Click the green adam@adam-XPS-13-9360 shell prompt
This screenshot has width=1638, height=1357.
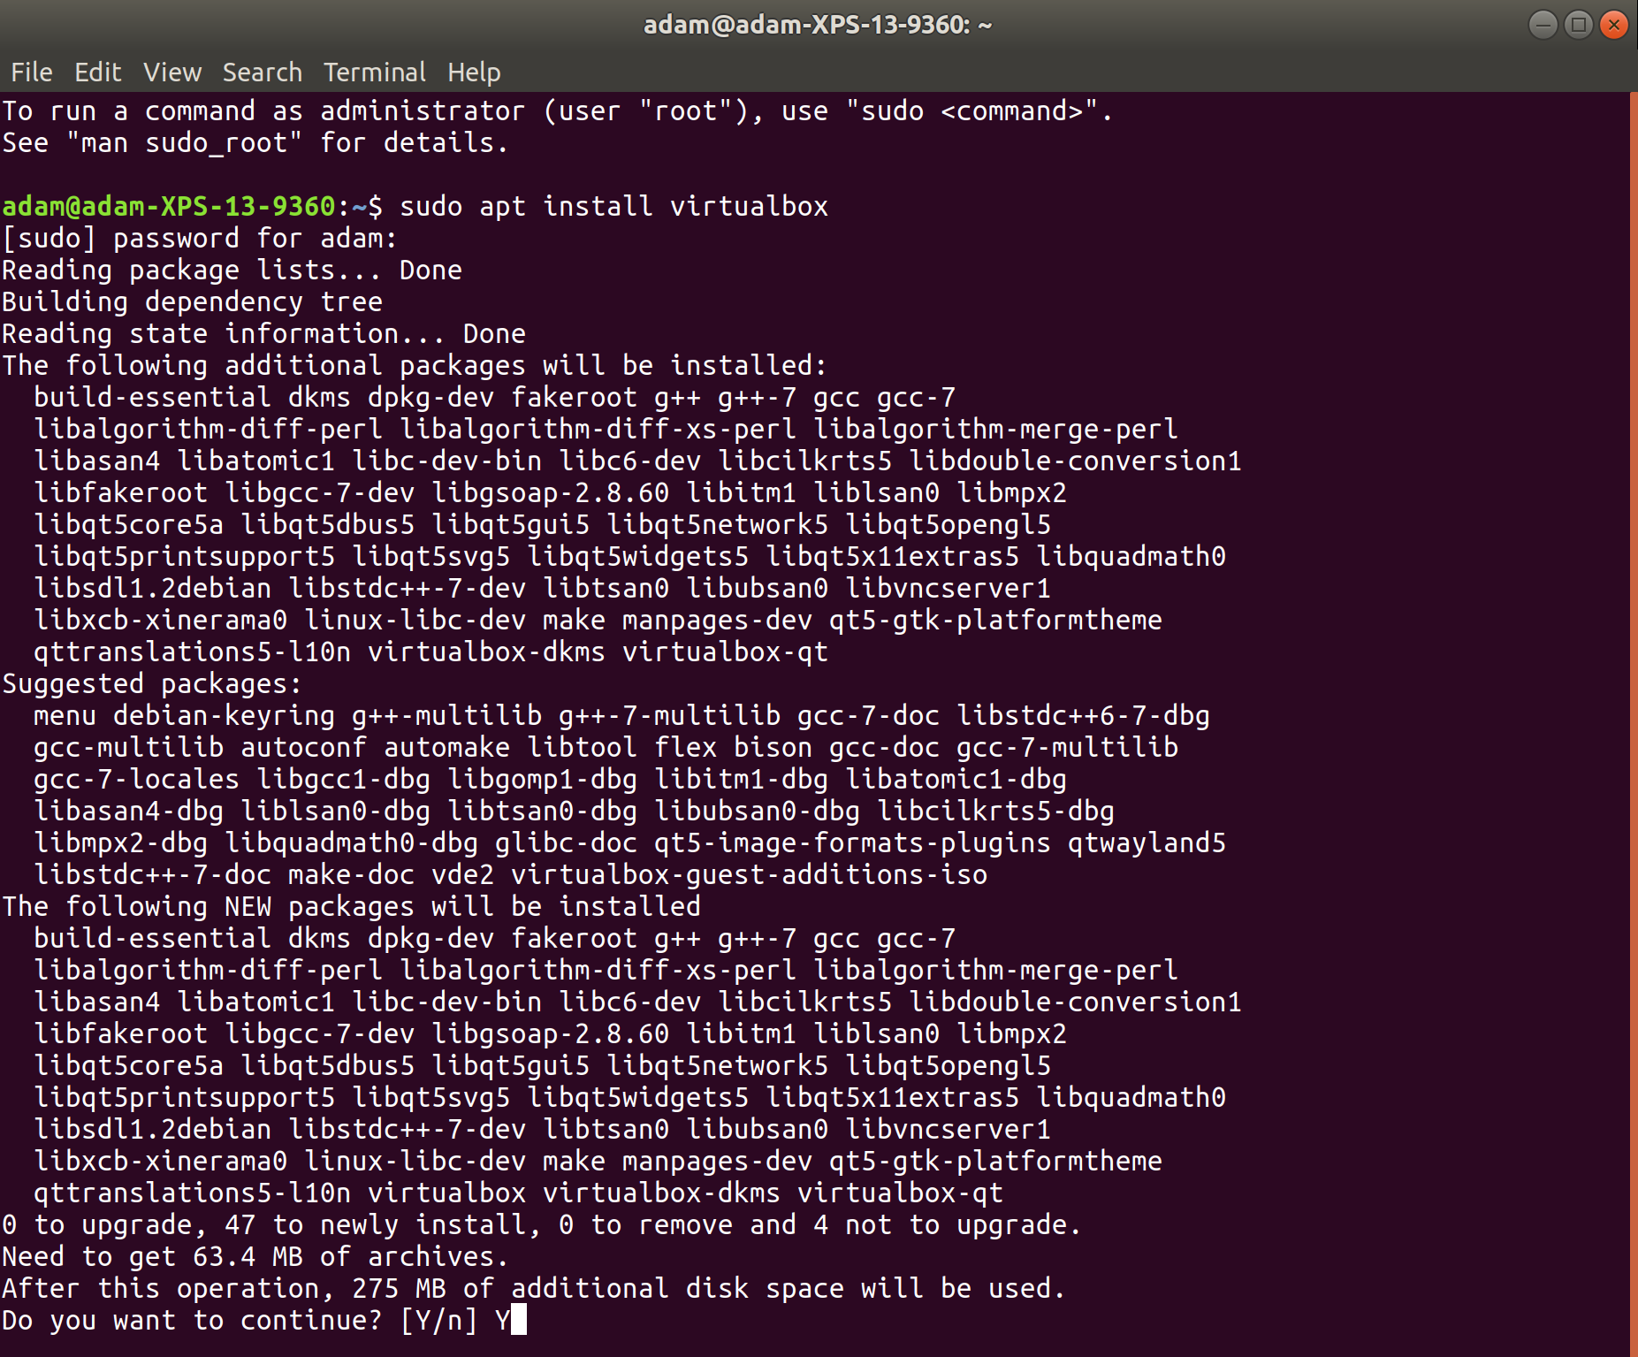(x=168, y=206)
